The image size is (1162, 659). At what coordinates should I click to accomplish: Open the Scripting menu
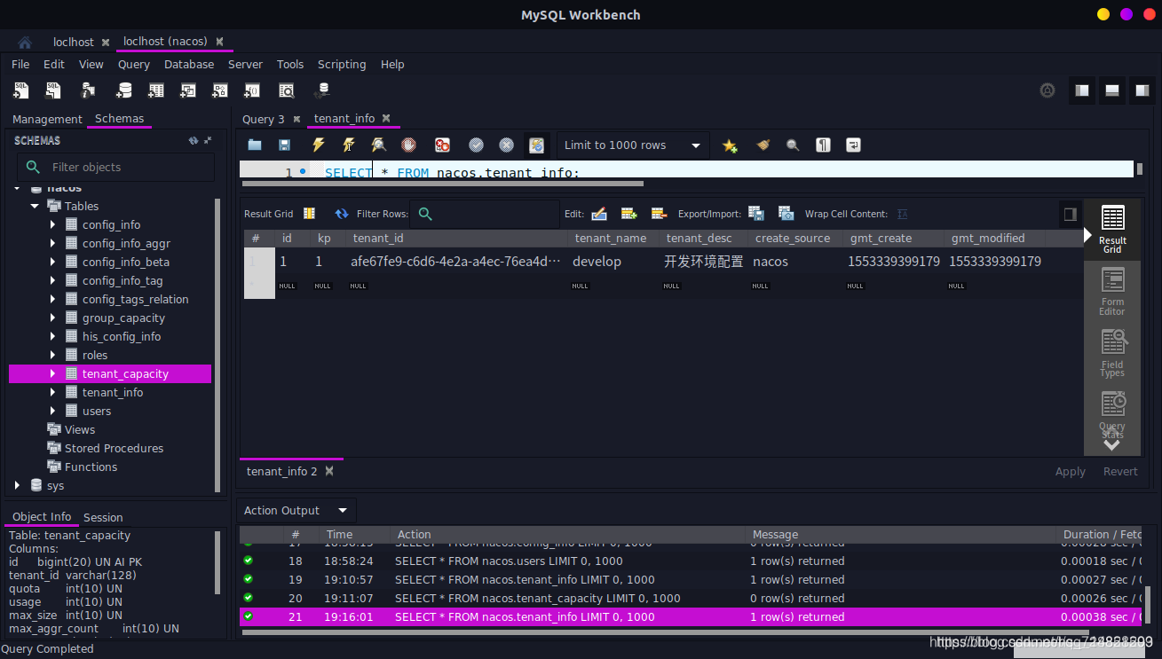pos(342,64)
